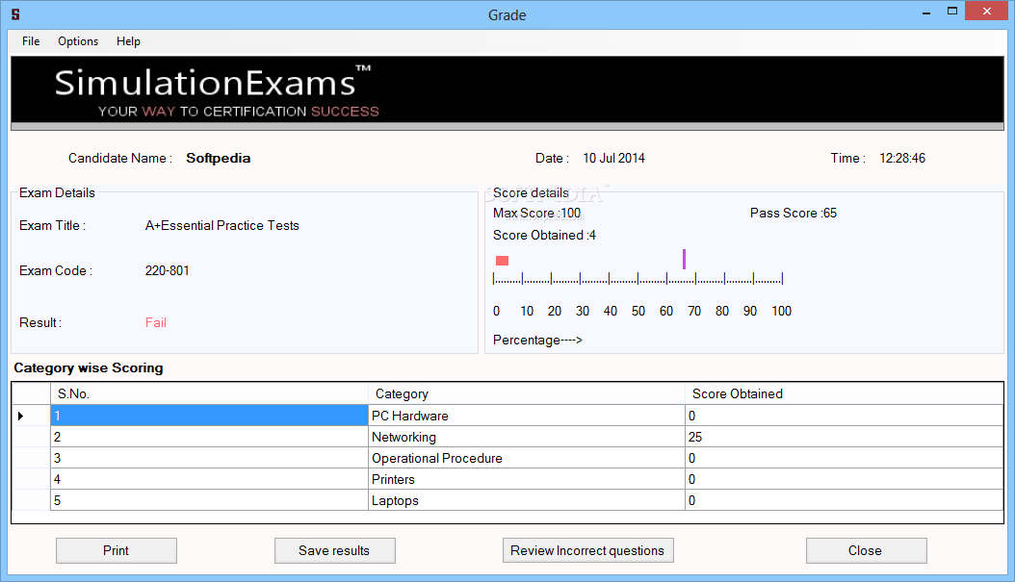Click the Score Obtained :4 label

tap(544, 236)
